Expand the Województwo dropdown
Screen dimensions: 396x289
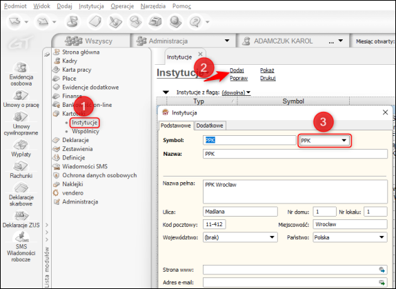point(240,237)
